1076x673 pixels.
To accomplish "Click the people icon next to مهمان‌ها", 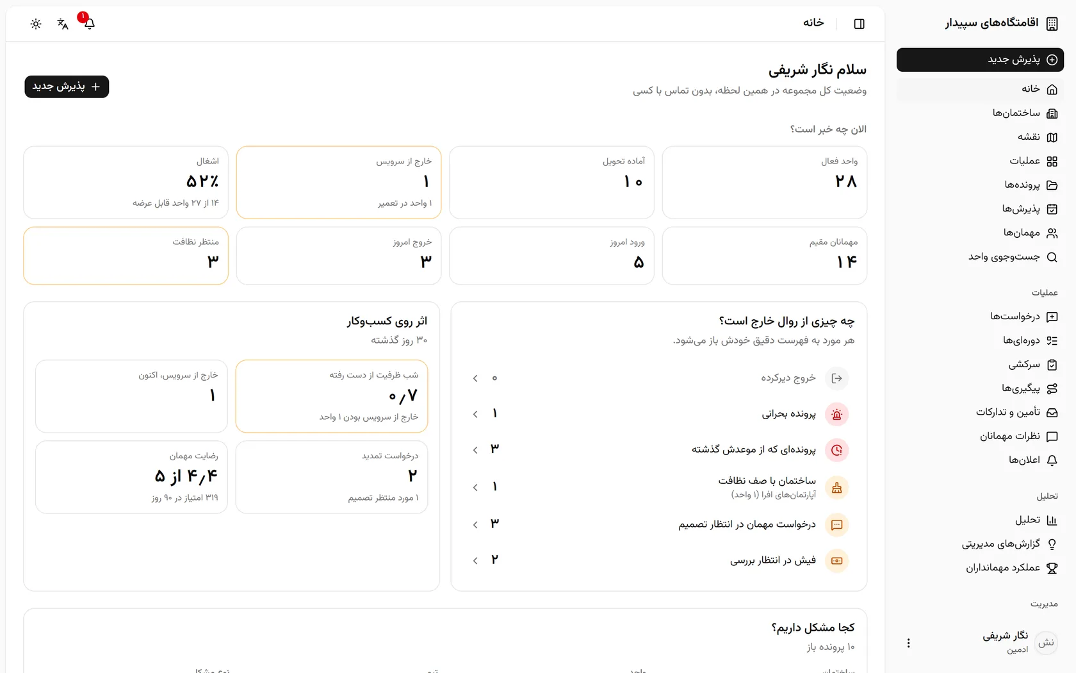I will click(x=1052, y=233).
